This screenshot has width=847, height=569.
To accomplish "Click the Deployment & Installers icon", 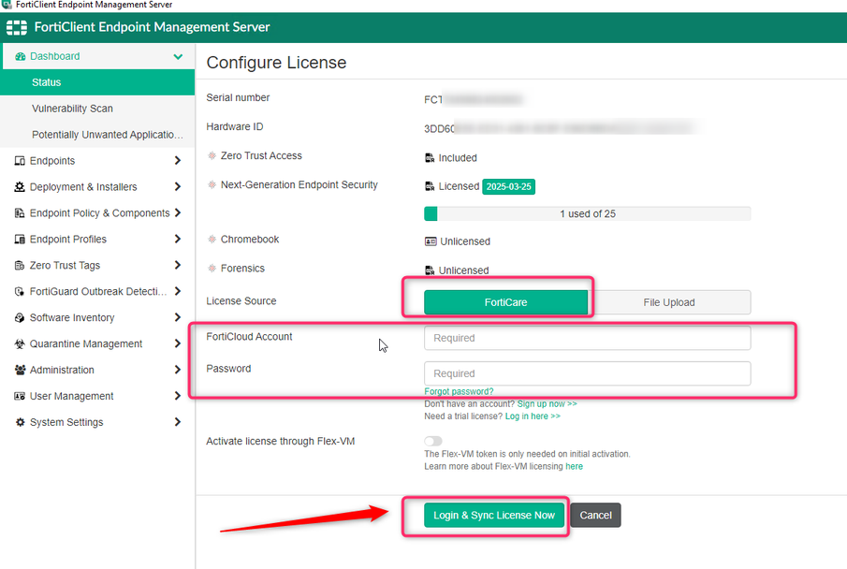I will [x=20, y=186].
